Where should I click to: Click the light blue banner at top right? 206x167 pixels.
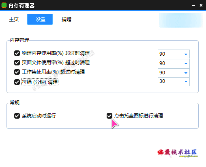(181, 20)
